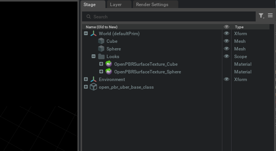Screen dimensions: 276x151
Task: Select the Cube prim name
Action: (112, 41)
